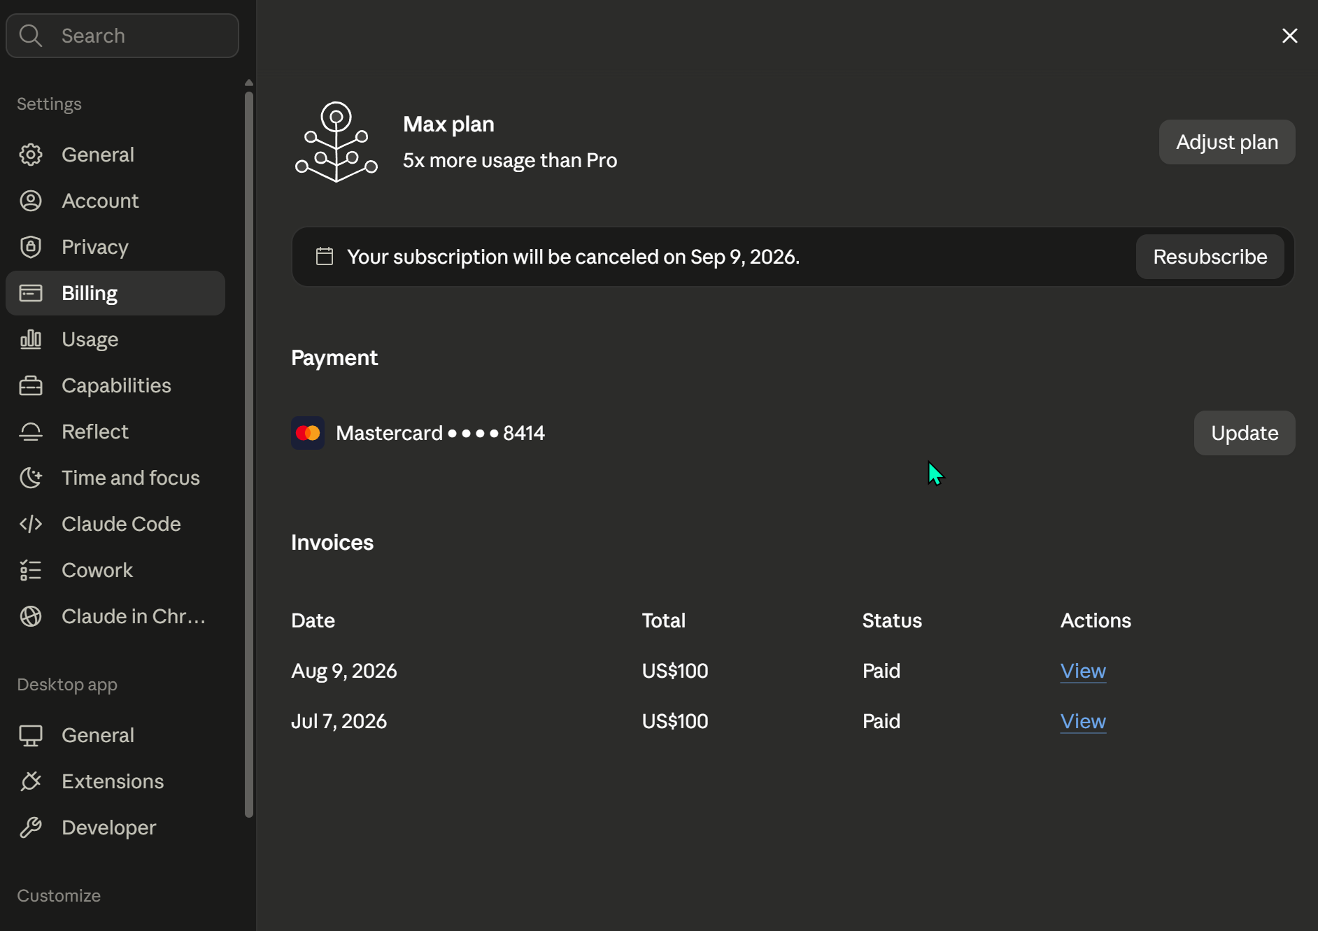This screenshot has height=931, width=1318.
Task: Click the Extensions plug icon
Action: pyautogui.click(x=31, y=781)
